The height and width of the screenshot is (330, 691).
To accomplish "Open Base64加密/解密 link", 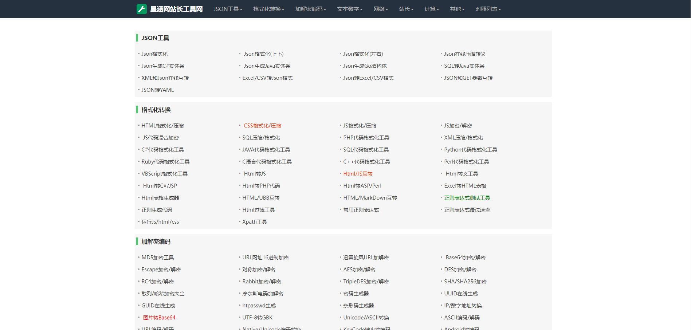I will click(x=466, y=258).
